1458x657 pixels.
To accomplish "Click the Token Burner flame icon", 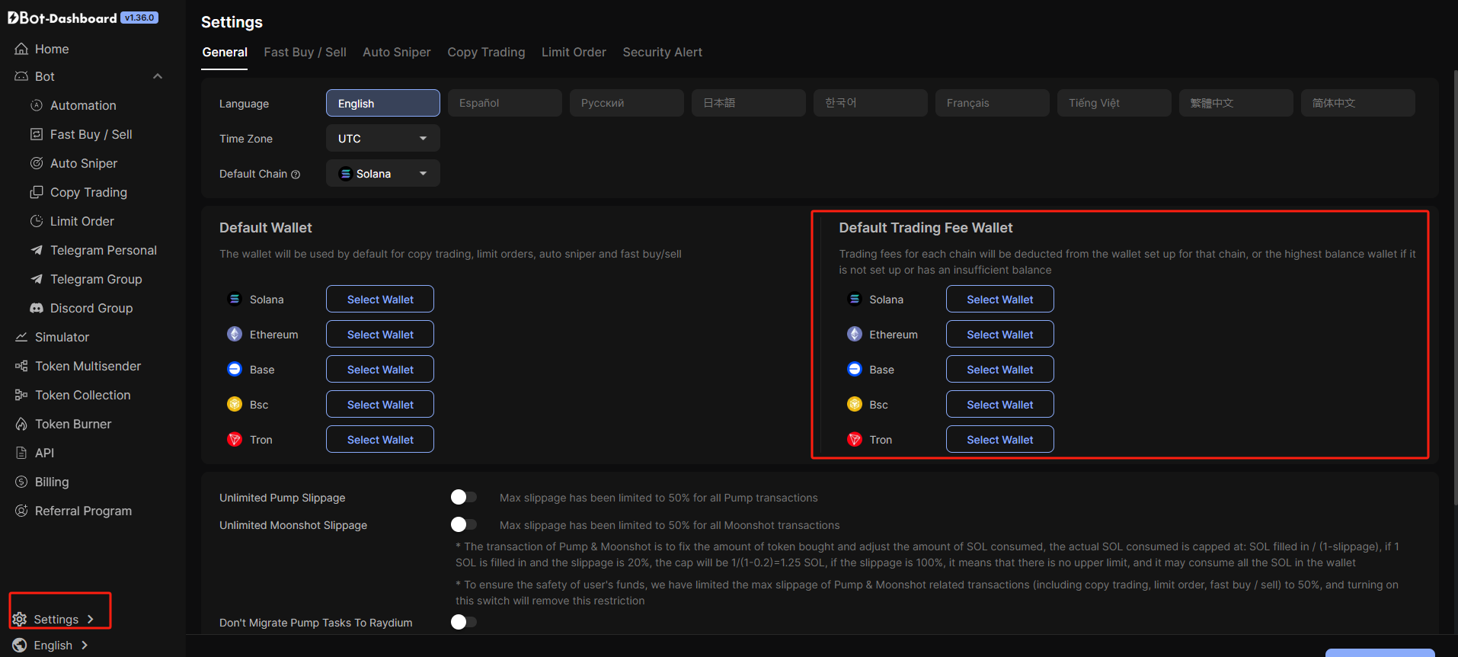I will [21, 424].
